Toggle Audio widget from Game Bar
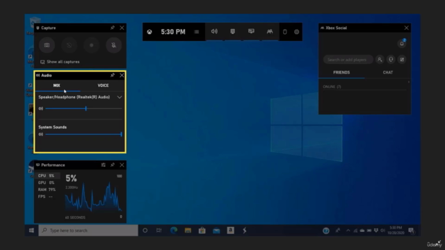Viewport: 445px width, 250px height. tap(214, 31)
